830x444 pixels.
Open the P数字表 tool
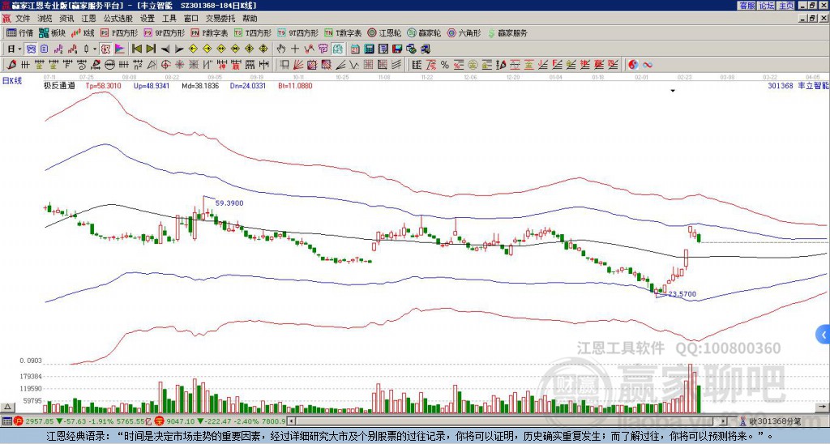(209, 32)
